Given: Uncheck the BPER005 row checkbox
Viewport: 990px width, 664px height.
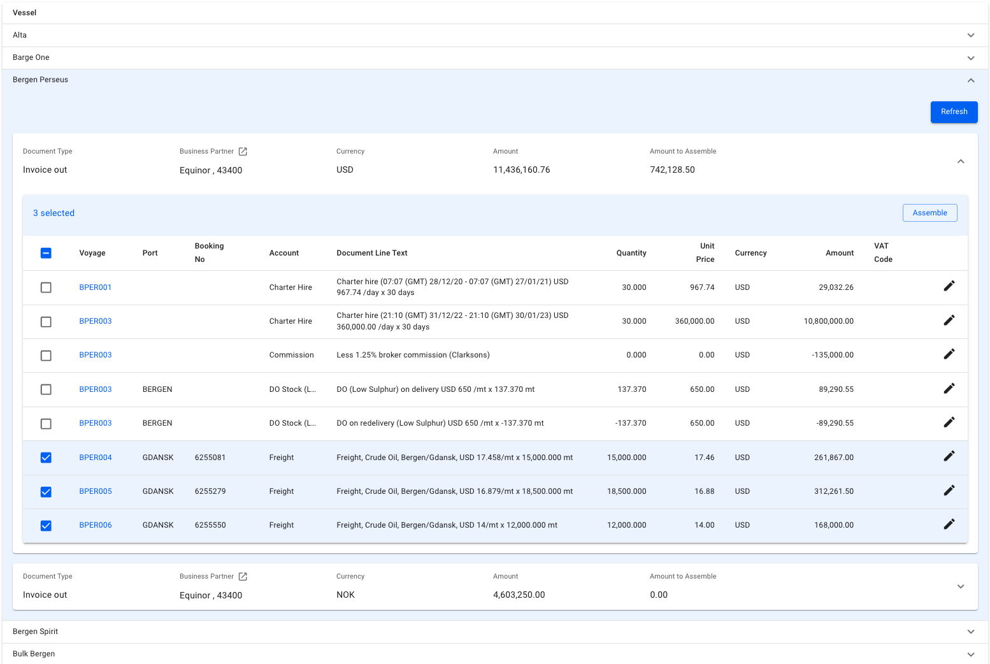Looking at the screenshot, I should [46, 491].
